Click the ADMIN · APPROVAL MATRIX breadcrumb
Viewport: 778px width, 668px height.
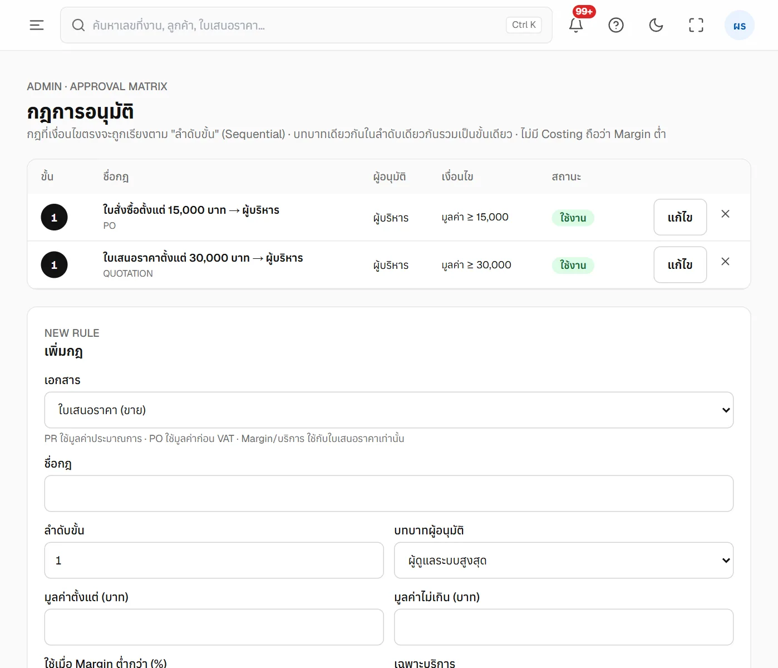(x=97, y=86)
